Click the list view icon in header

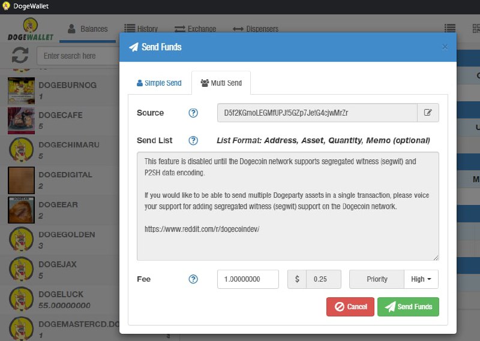click(449, 28)
